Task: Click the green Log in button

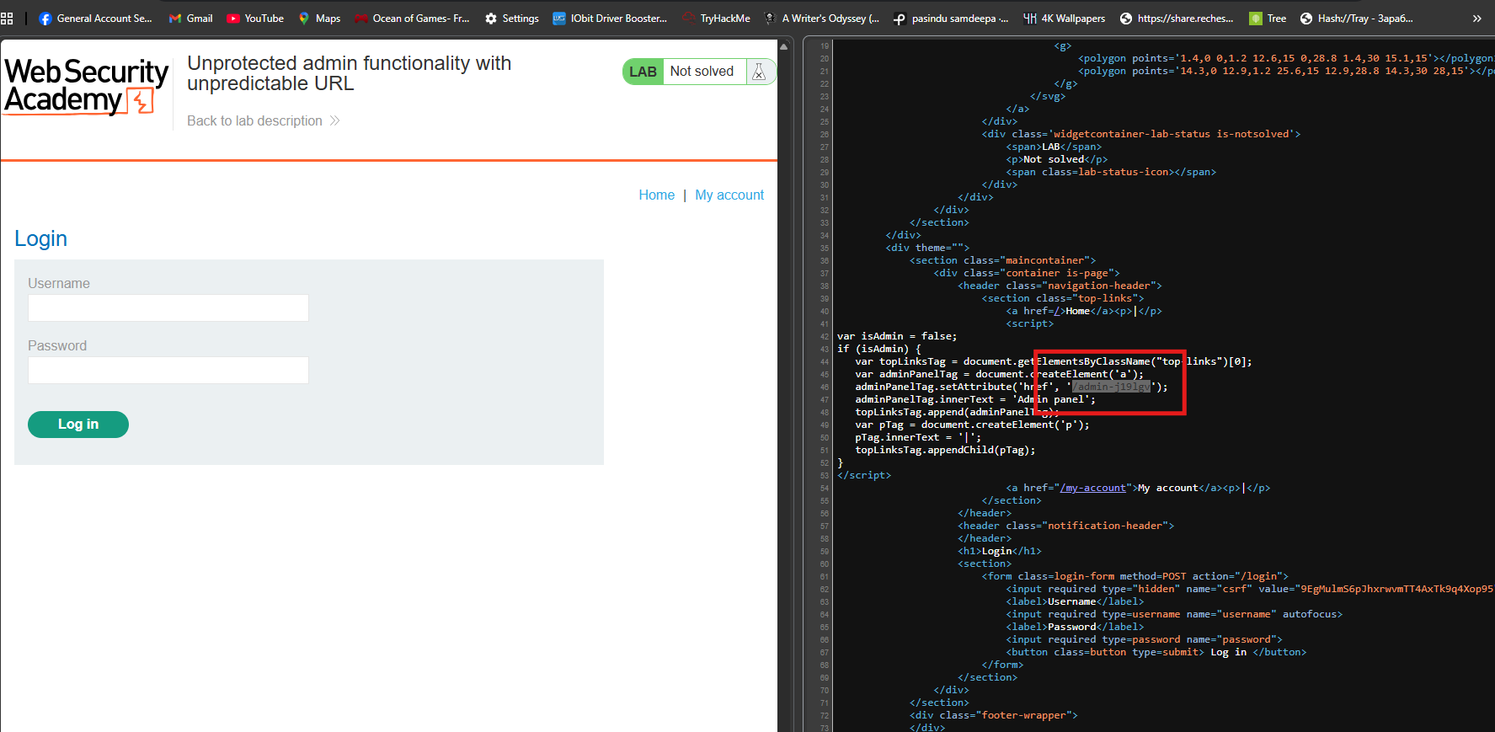Action: pos(78,425)
